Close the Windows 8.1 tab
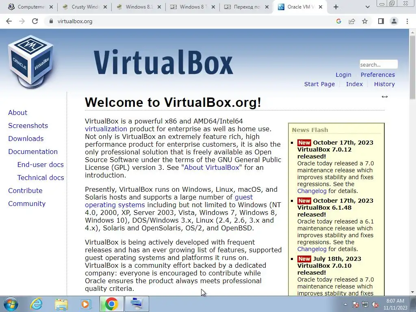416x312 pixels. (159, 7)
